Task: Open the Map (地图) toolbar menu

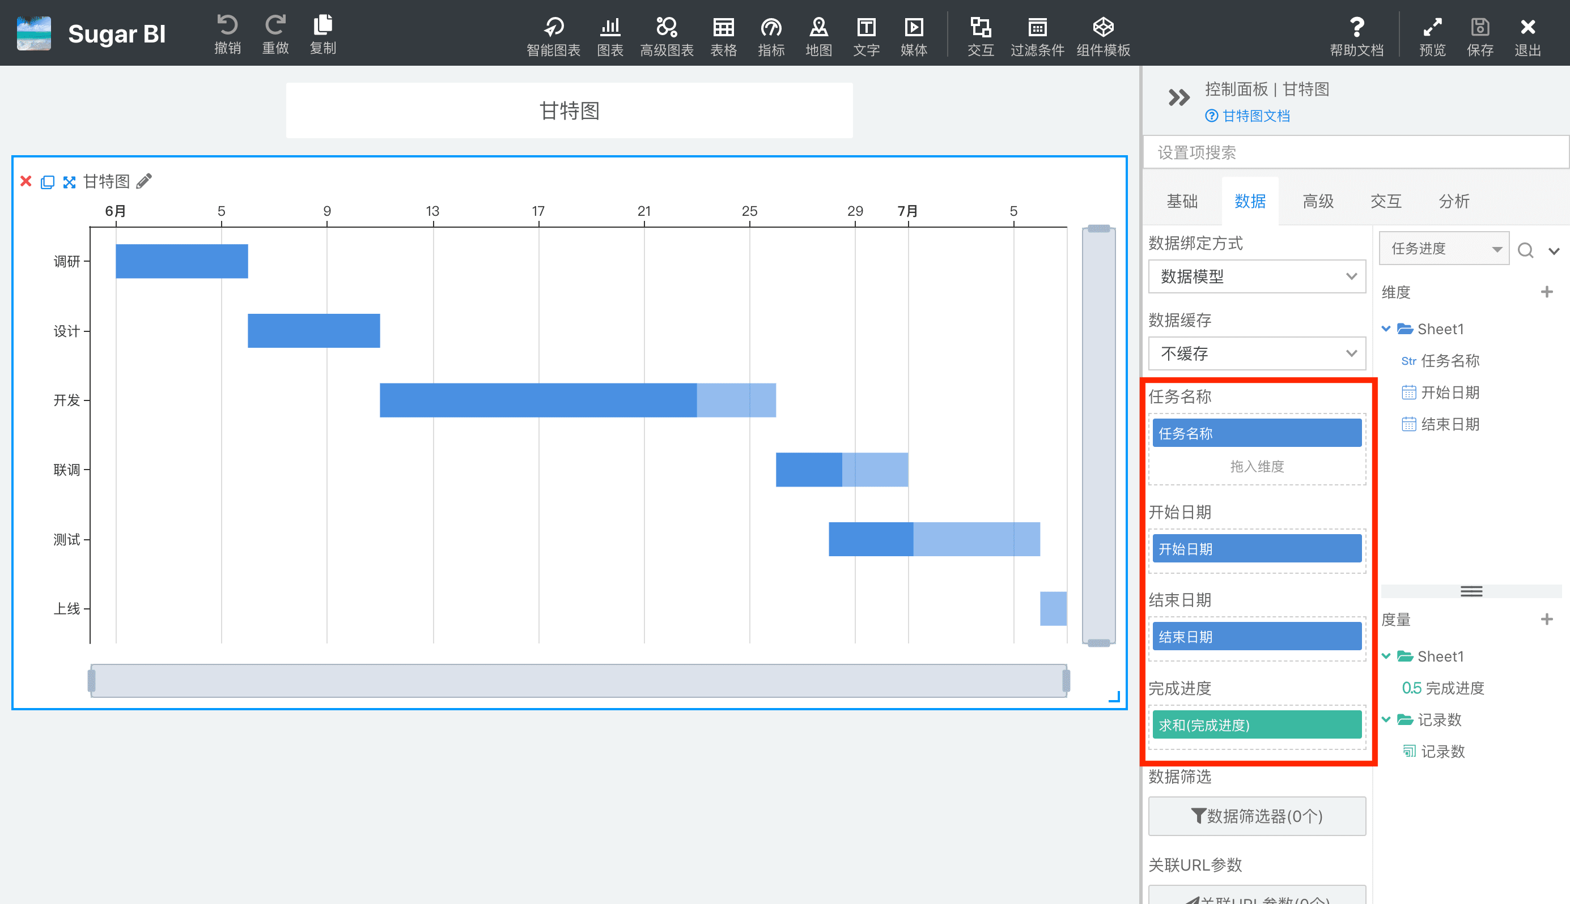Action: (819, 36)
